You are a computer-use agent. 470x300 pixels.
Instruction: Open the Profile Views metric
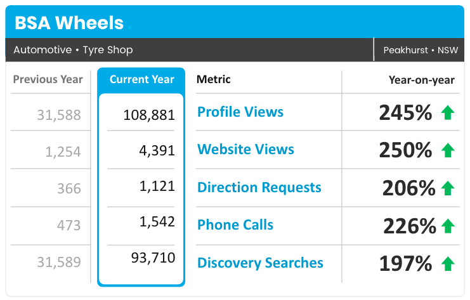240,112
